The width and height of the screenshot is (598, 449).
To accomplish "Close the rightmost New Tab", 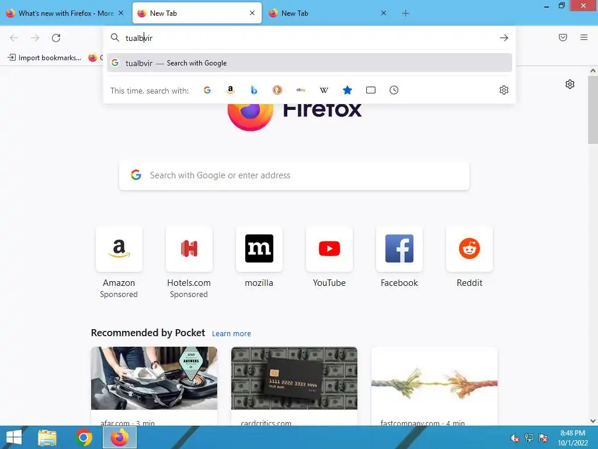I will 384,13.
